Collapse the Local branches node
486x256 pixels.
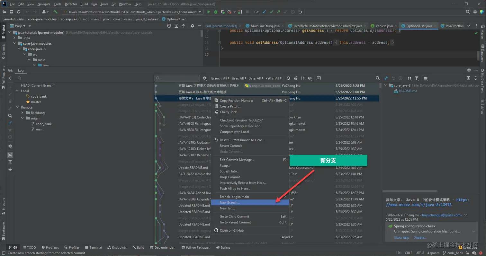(x=17, y=91)
